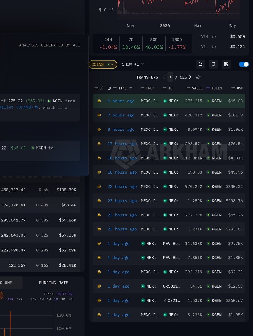The image size is (253, 336).
Task: Click value 970.252 in transfers table
Action: tap(194, 187)
